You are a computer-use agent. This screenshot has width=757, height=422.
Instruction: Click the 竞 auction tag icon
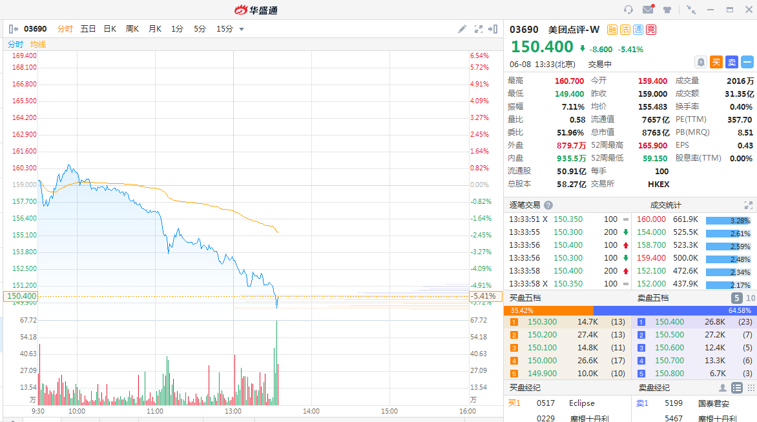(x=651, y=30)
